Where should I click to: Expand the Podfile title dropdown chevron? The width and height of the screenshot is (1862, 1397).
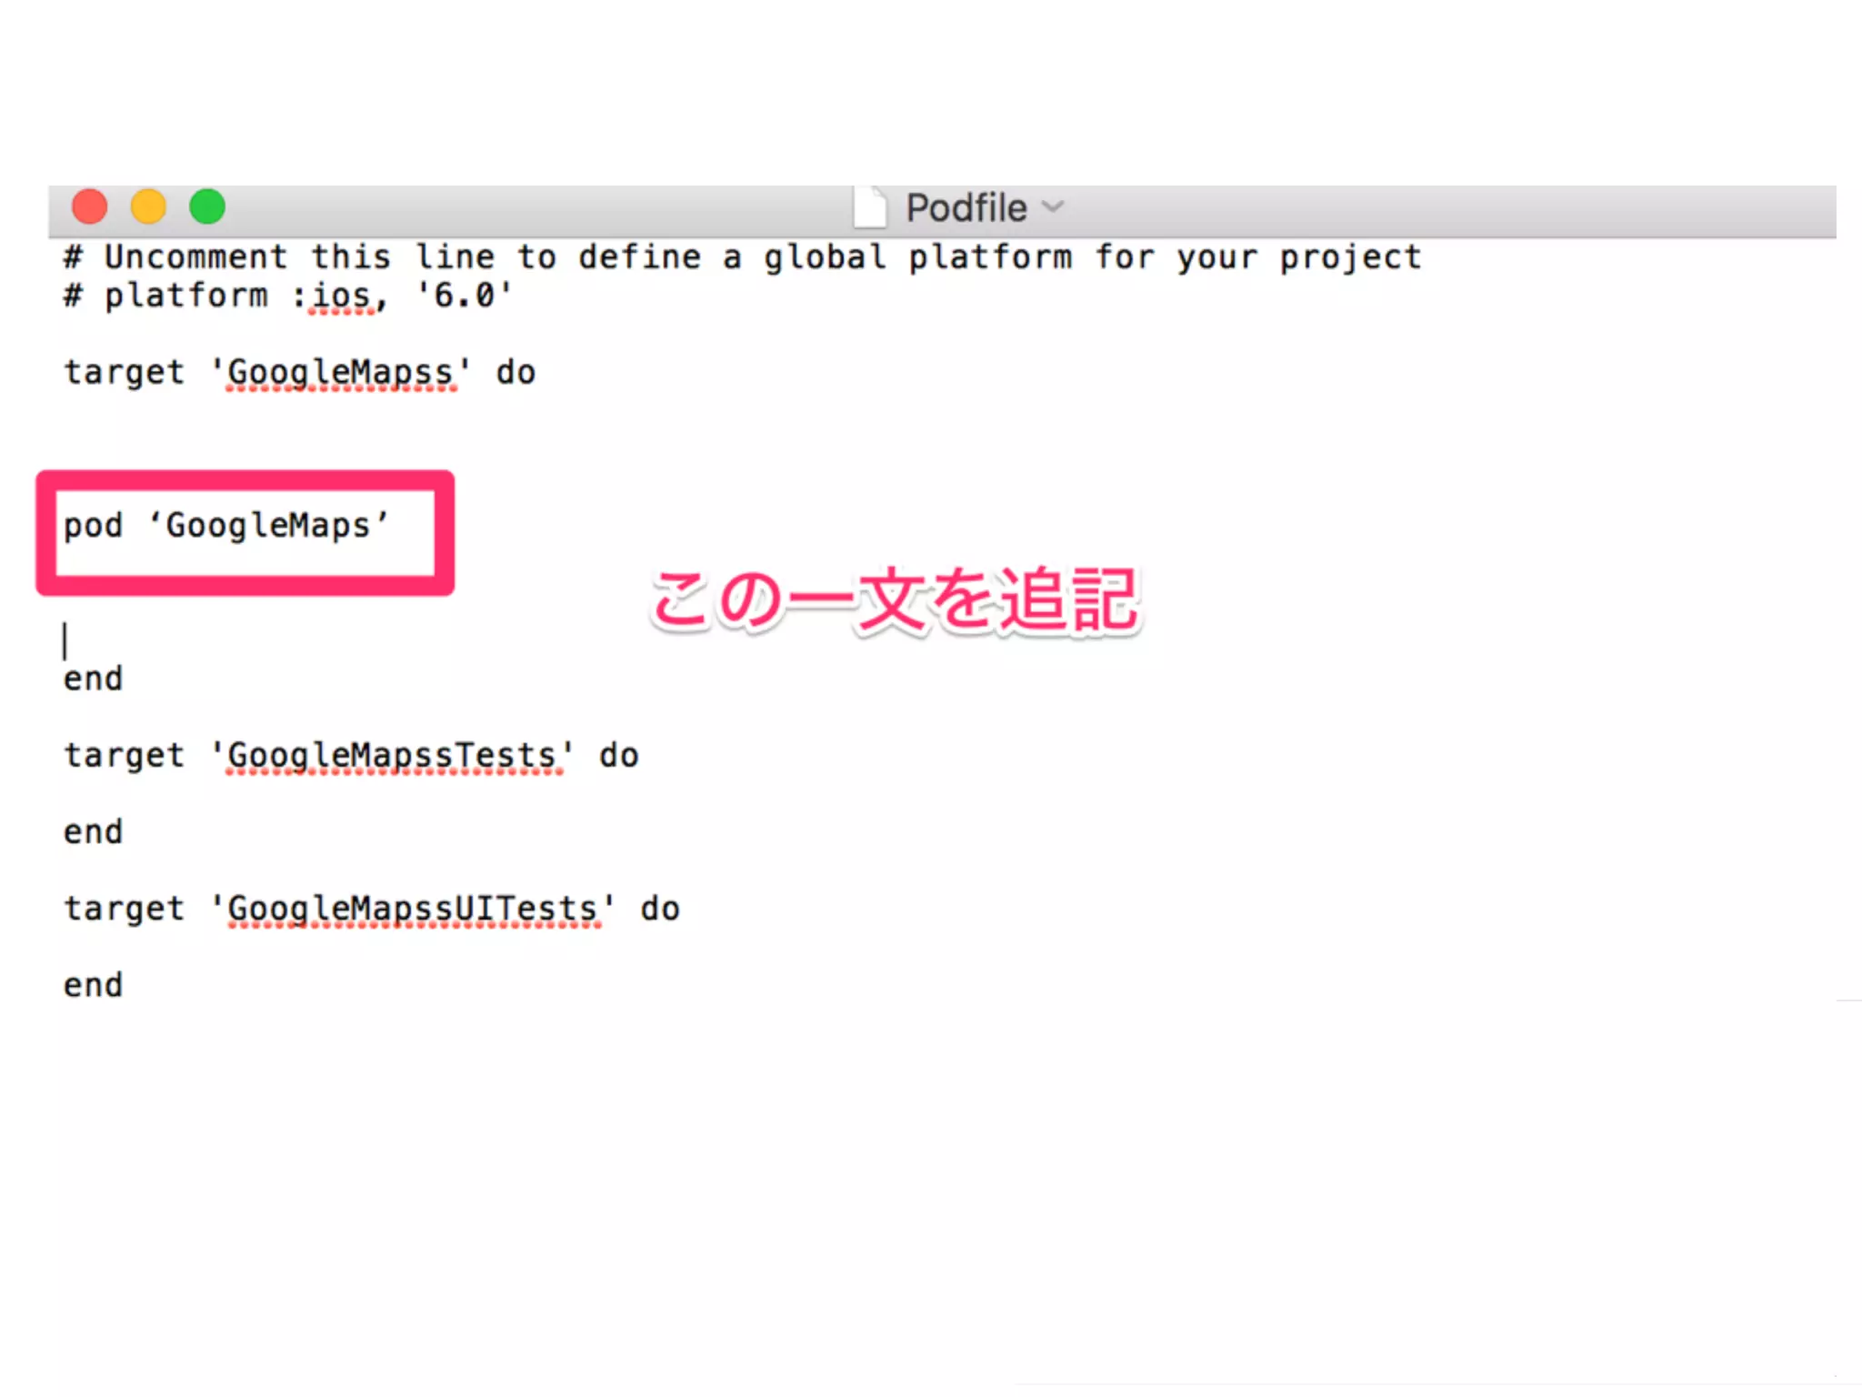click(1053, 206)
